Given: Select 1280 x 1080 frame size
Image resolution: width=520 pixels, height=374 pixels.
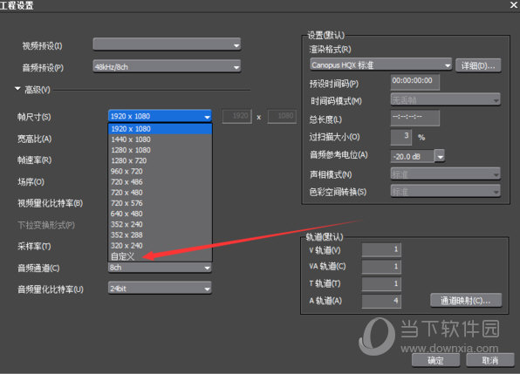Looking at the screenshot, I should pyautogui.click(x=160, y=150).
